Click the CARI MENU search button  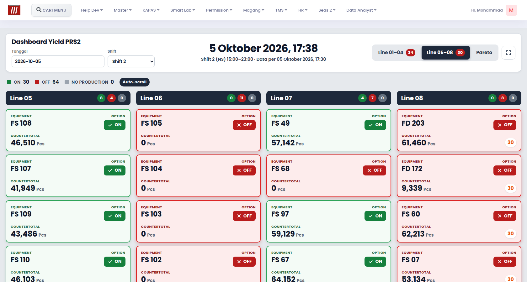click(51, 10)
